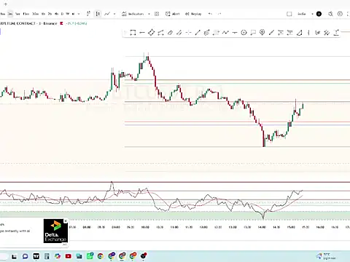Expand the chart type dropdown arrow
The image size is (350, 262).
pos(114,14)
